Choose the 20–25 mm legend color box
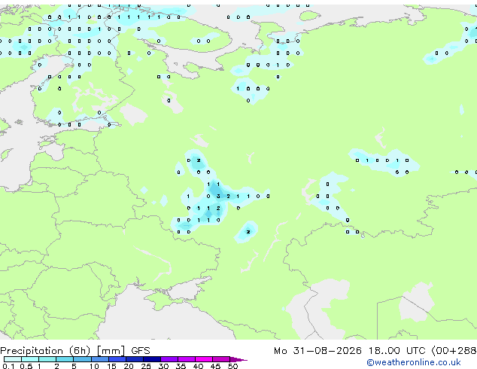 point(134,359)
